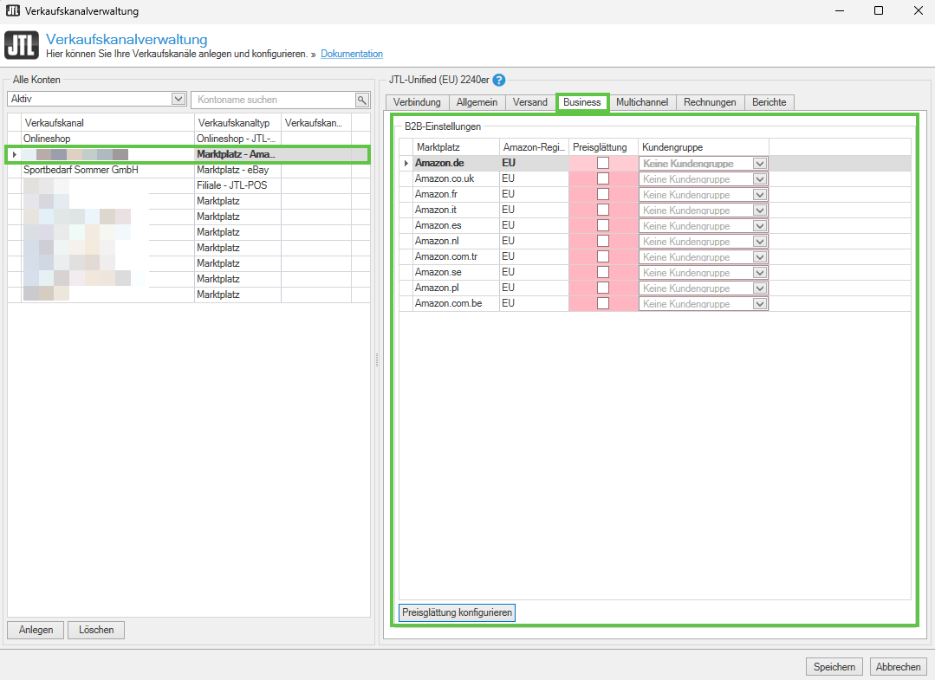Image resolution: width=935 pixels, height=680 pixels.
Task: Enable Preisglättung for Amazon.co.uk
Action: click(603, 178)
